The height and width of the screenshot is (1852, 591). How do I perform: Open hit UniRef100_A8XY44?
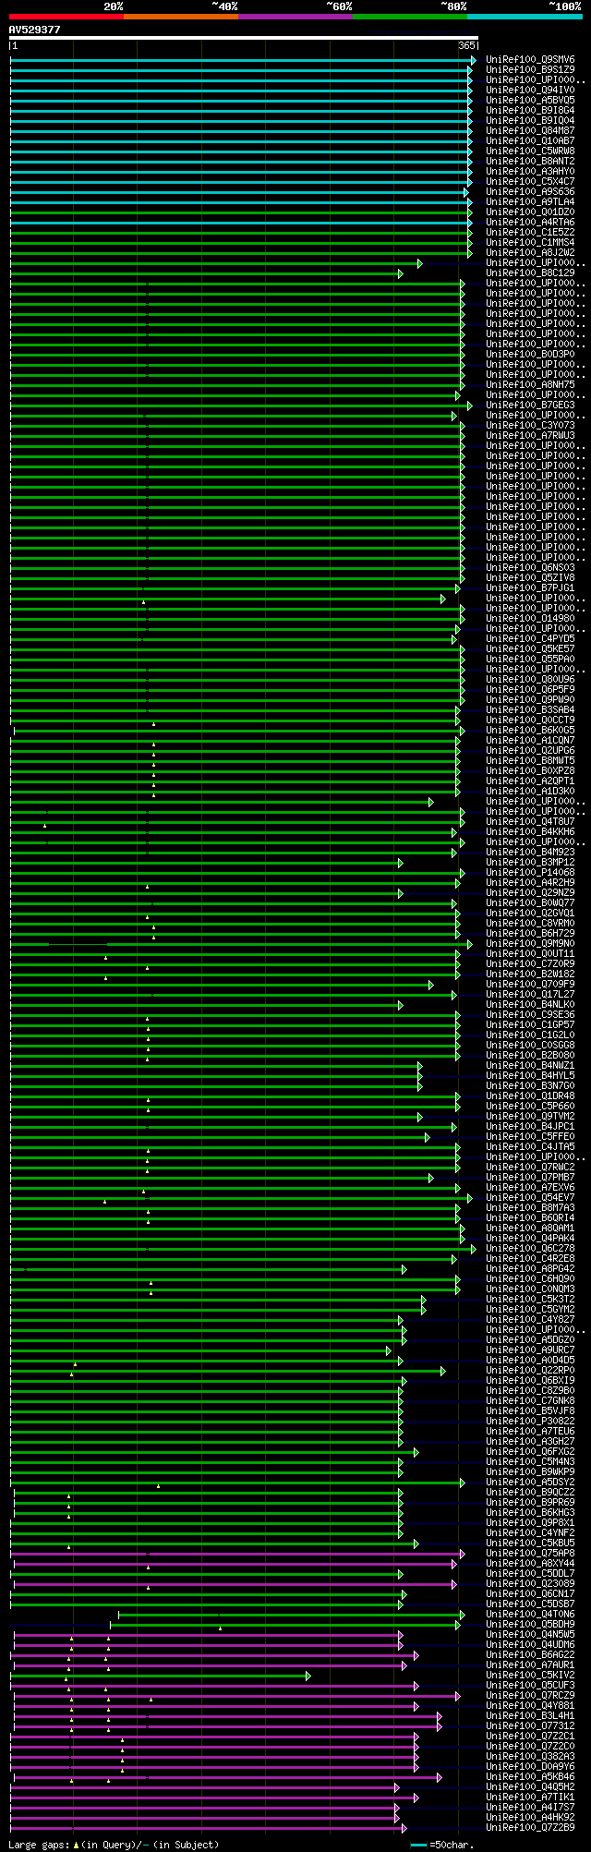click(x=530, y=1564)
